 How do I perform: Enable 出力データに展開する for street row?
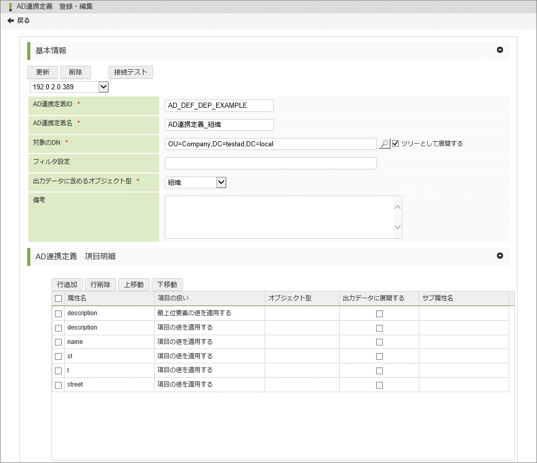[379, 385]
